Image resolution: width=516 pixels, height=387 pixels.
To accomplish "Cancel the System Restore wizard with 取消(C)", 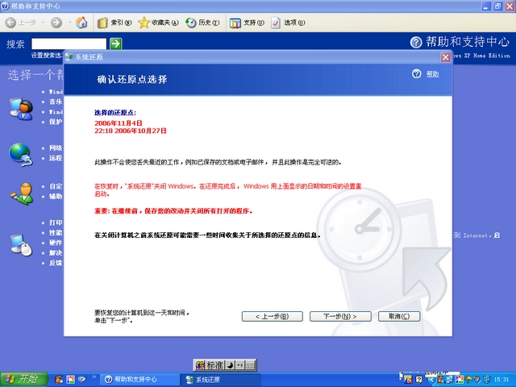I will [x=399, y=316].
